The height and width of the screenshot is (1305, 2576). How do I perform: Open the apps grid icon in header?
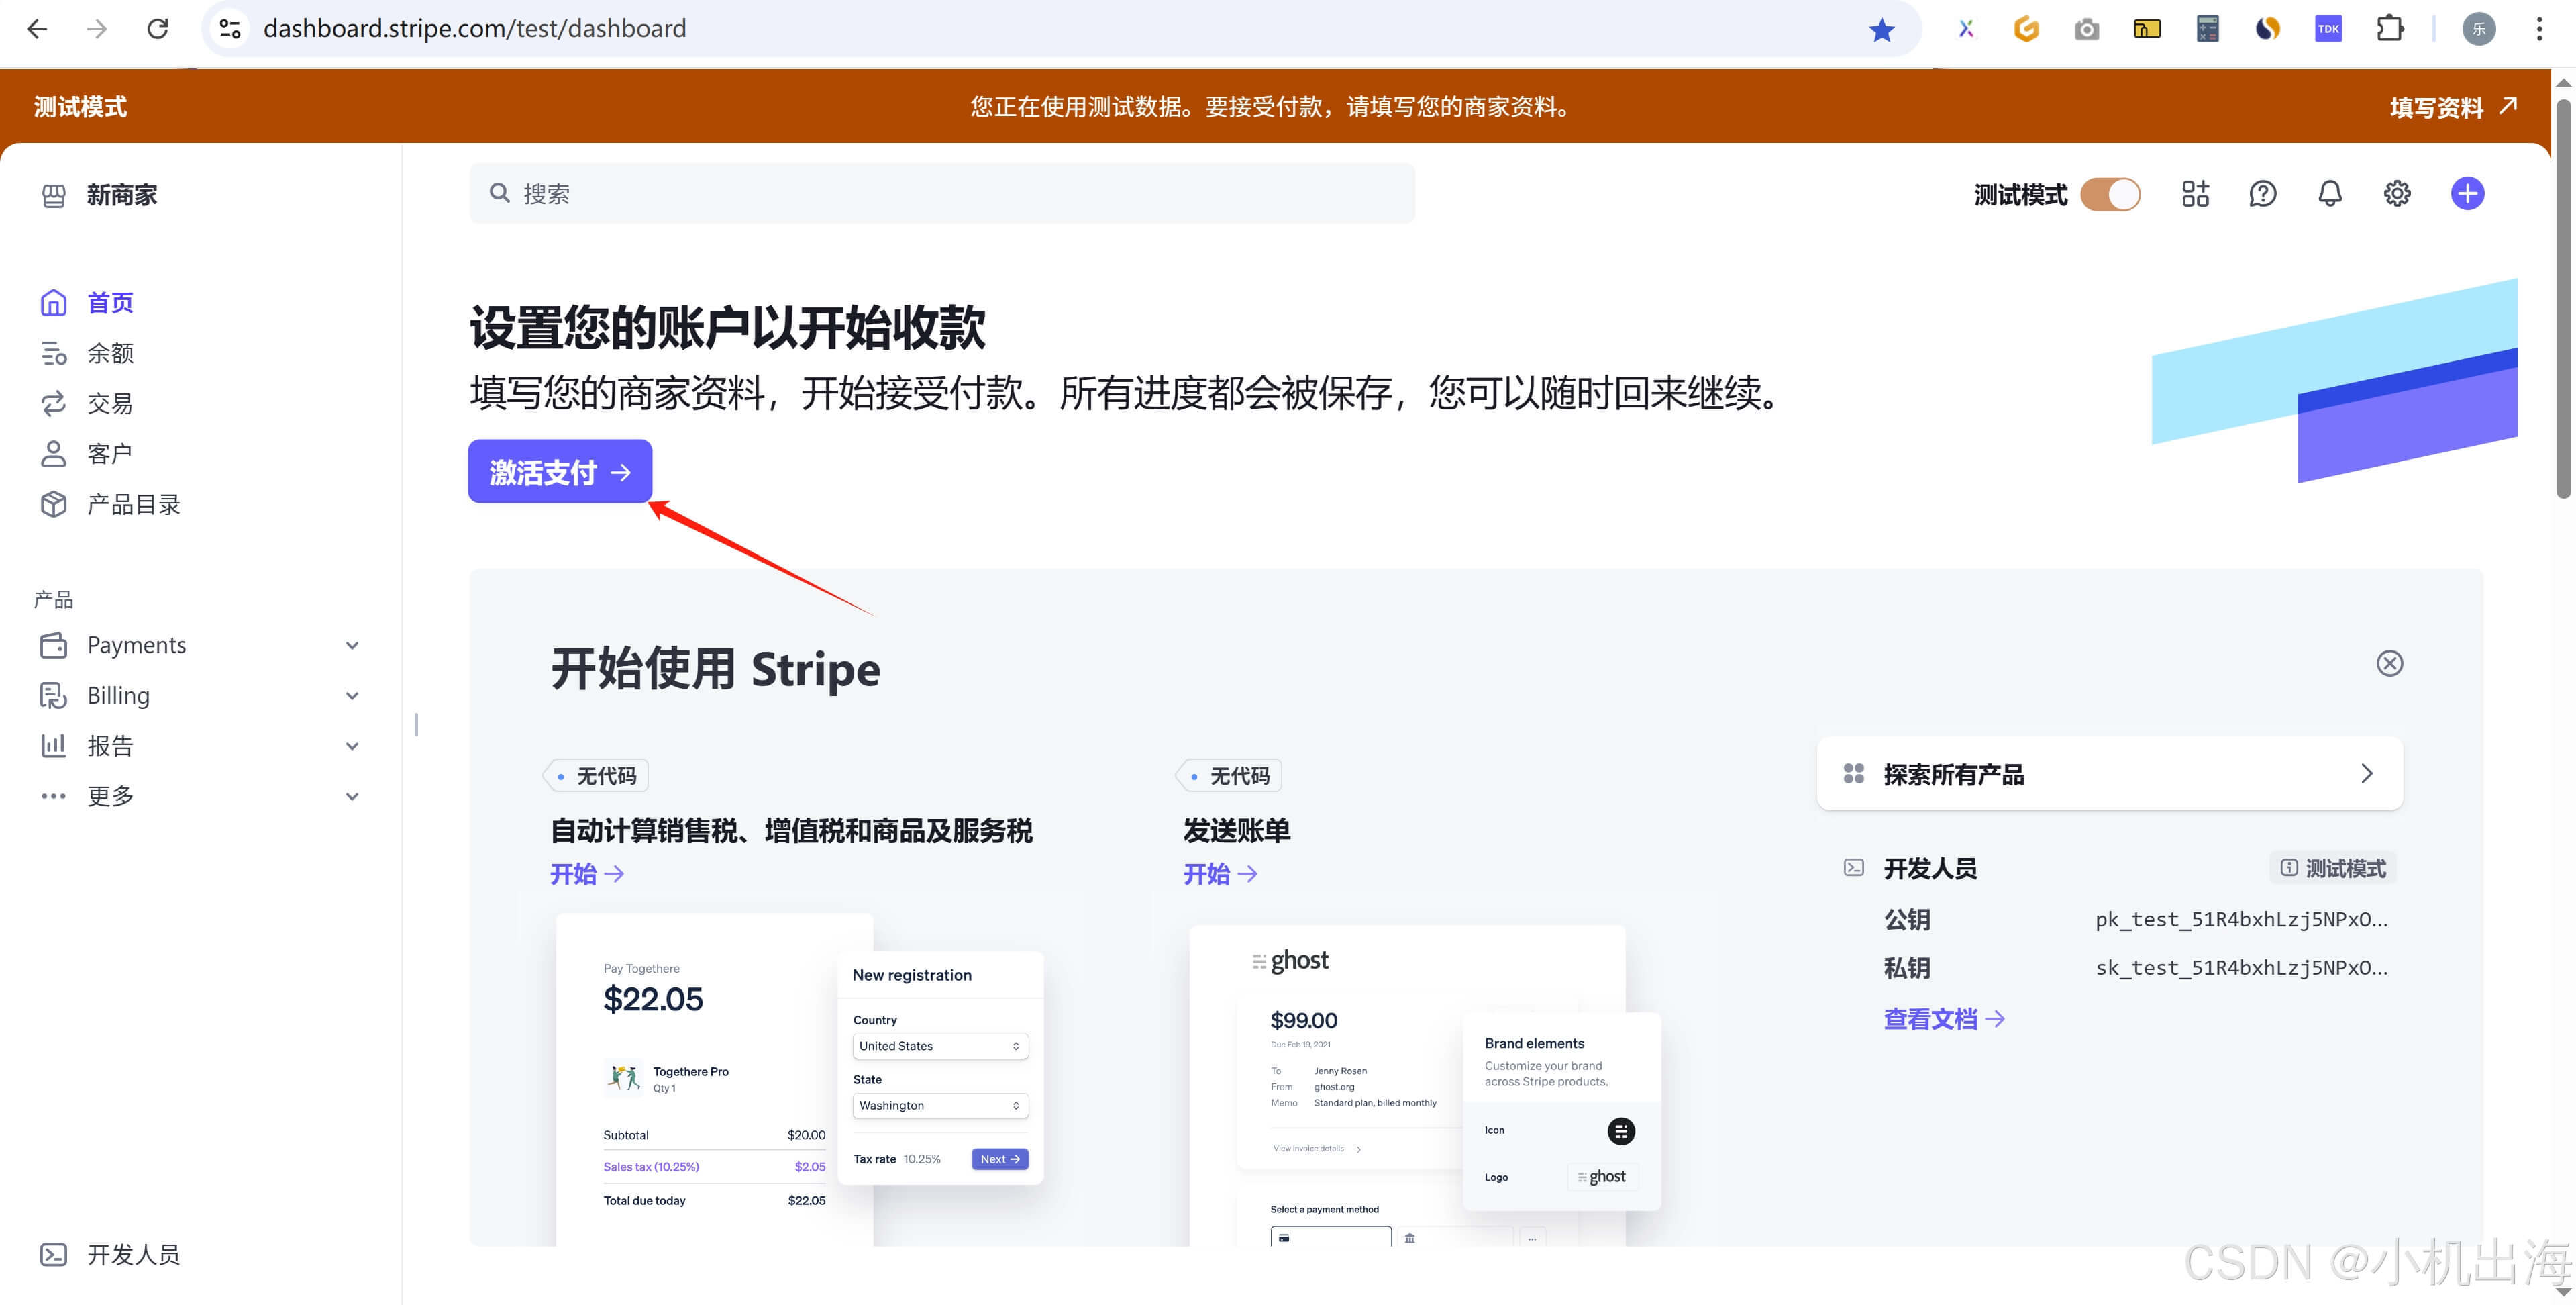(x=2195, y=193)
